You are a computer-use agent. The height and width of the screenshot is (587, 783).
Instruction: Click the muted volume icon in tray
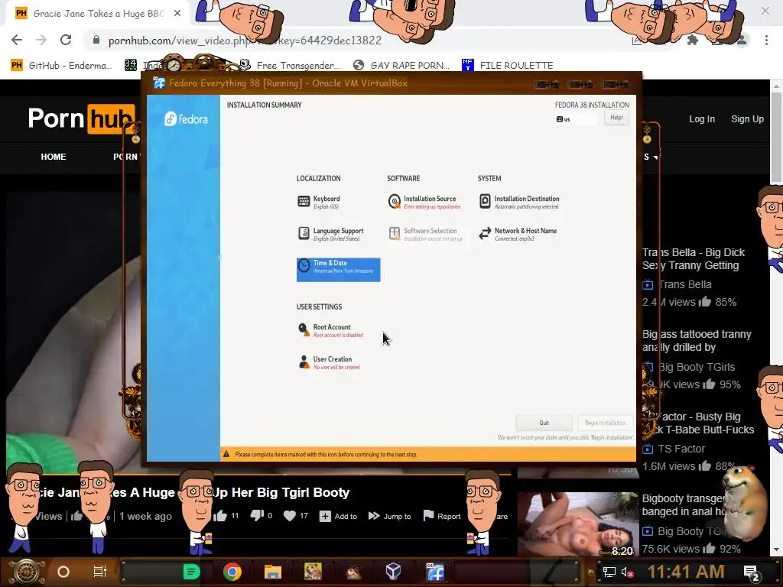[x=628, y=572]
